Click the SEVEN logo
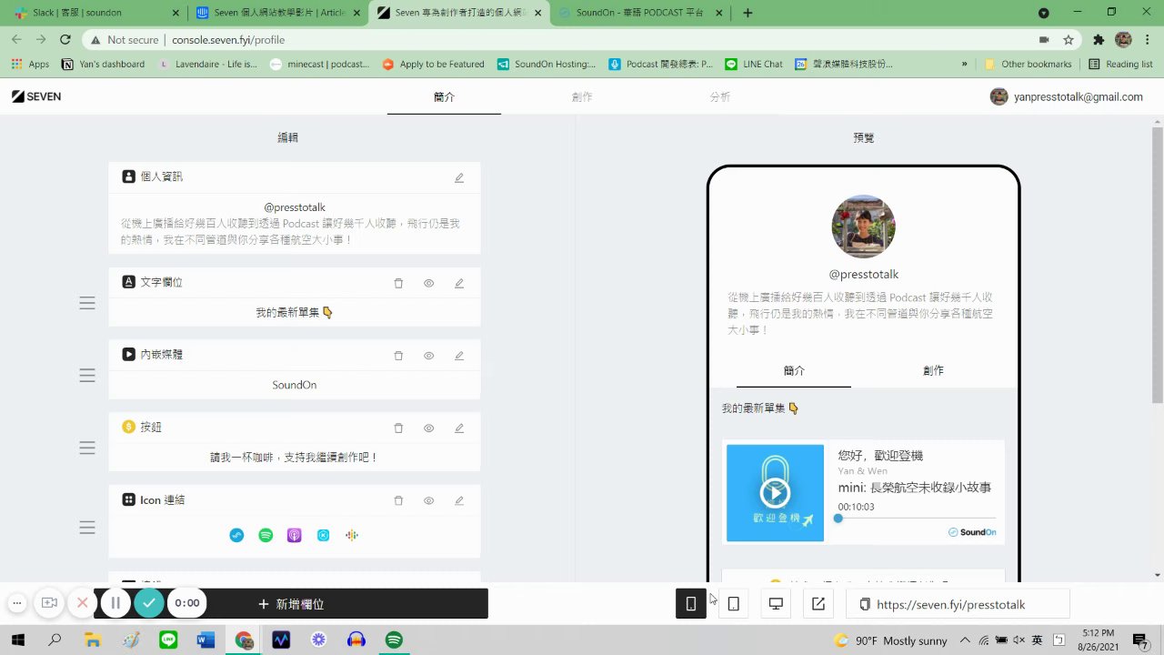The width and height of the screenshot is (1164, 655). [36, 96]
